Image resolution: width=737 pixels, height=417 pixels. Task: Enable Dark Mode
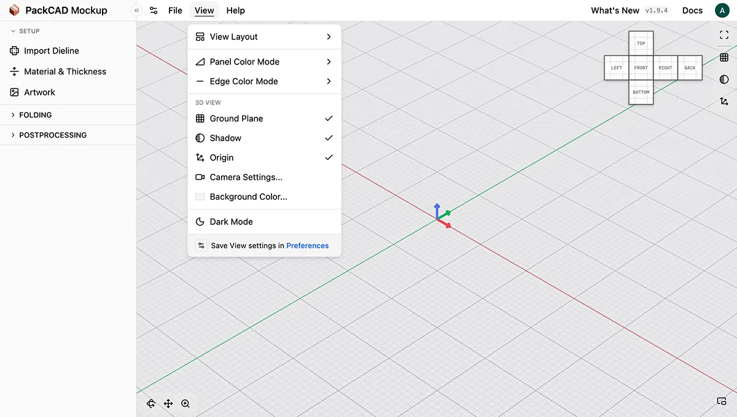(x=264, y=222)
